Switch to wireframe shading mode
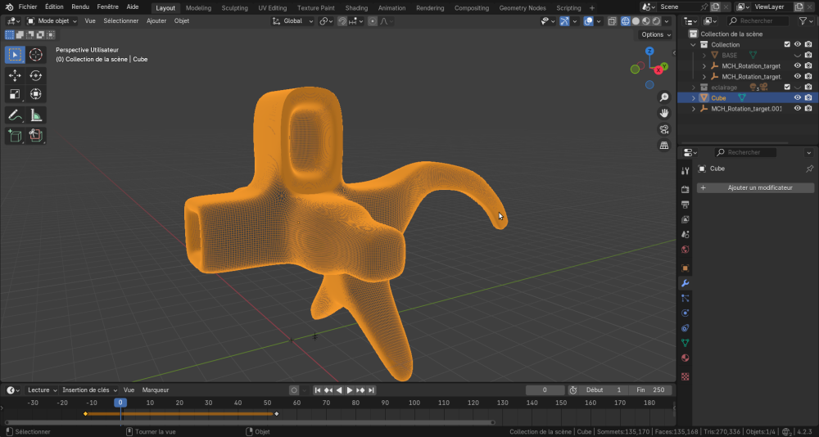The width and height of the screenshot is (819, 437). pyautogui.click(x=625, y=21)
